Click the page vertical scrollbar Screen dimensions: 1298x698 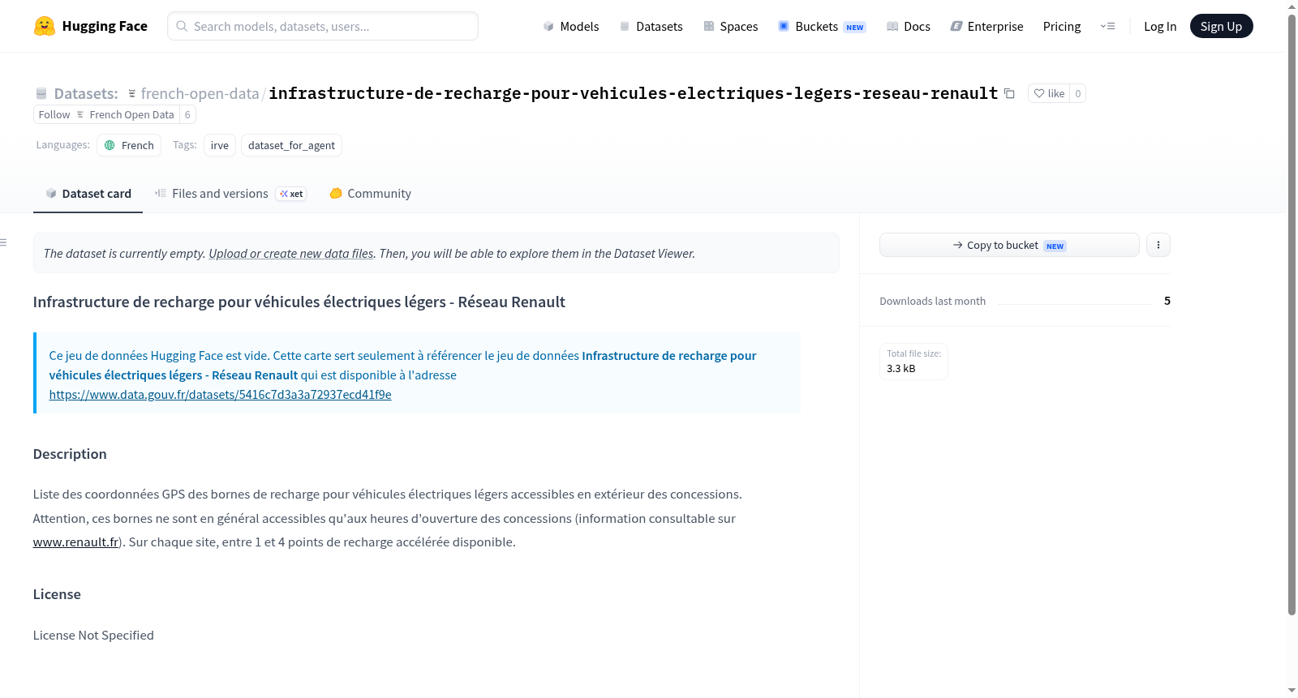click(1292, 316)
